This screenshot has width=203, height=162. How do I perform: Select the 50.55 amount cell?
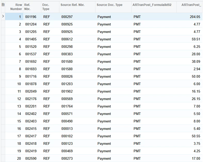point(190,136)
